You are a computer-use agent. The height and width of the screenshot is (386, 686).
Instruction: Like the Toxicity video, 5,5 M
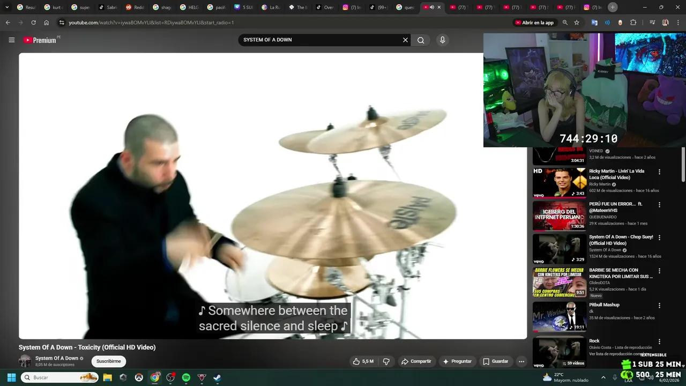point(363,361)
